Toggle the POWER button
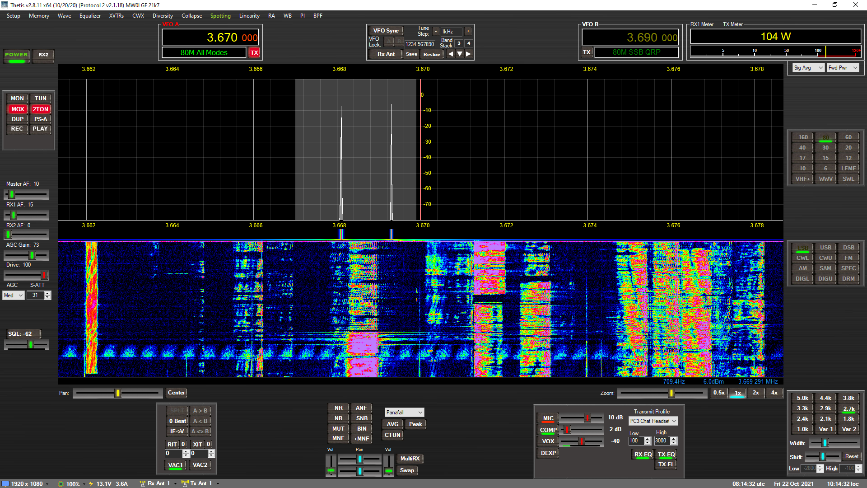Screen dimensions: 867x488 [x=16, y=56]
